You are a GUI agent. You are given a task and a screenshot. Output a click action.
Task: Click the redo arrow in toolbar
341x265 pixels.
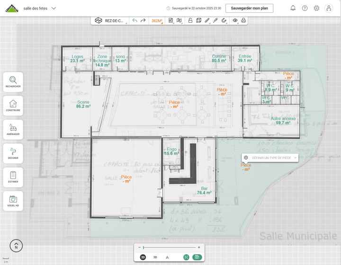(143, 20)
